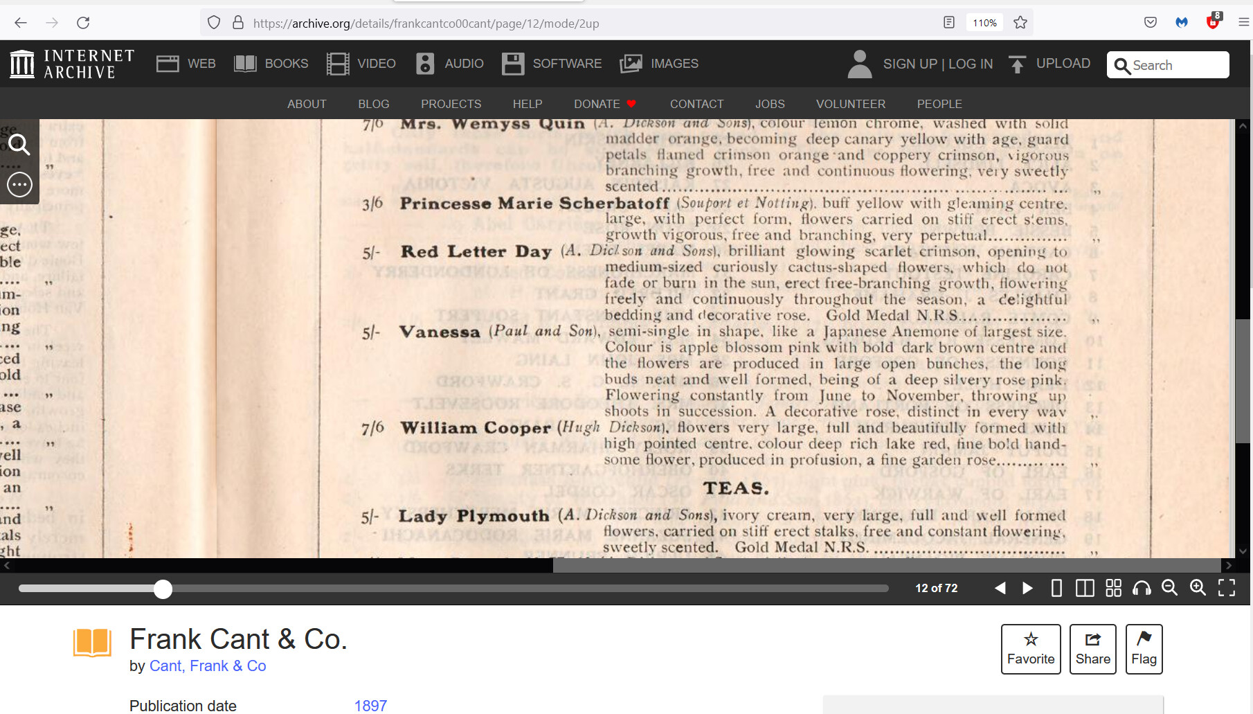This screenshot has height=714, width=1253.
Task: Open the Malwarebytes extension icon
Action: coord(1182,23)
